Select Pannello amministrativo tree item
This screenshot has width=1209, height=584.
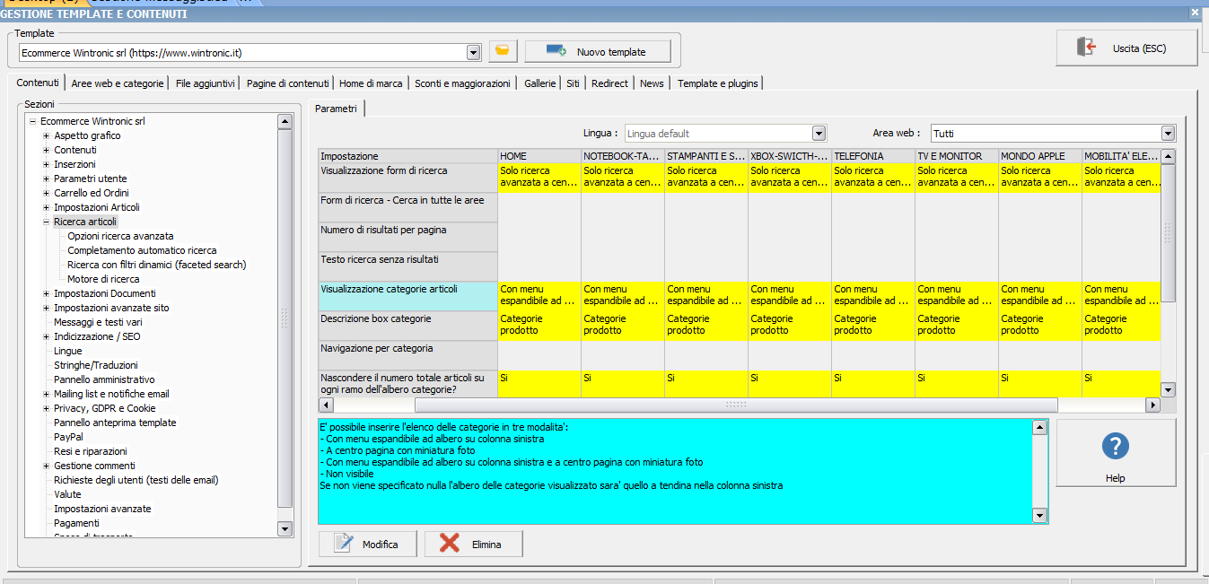coord(104,379)
